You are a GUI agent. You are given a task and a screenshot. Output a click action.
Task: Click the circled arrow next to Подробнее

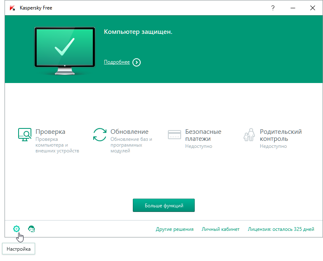[x=137, y=62]
